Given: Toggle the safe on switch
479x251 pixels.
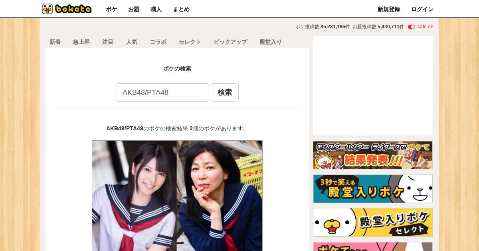Looking at the screenshot, I should pos(412,27).
